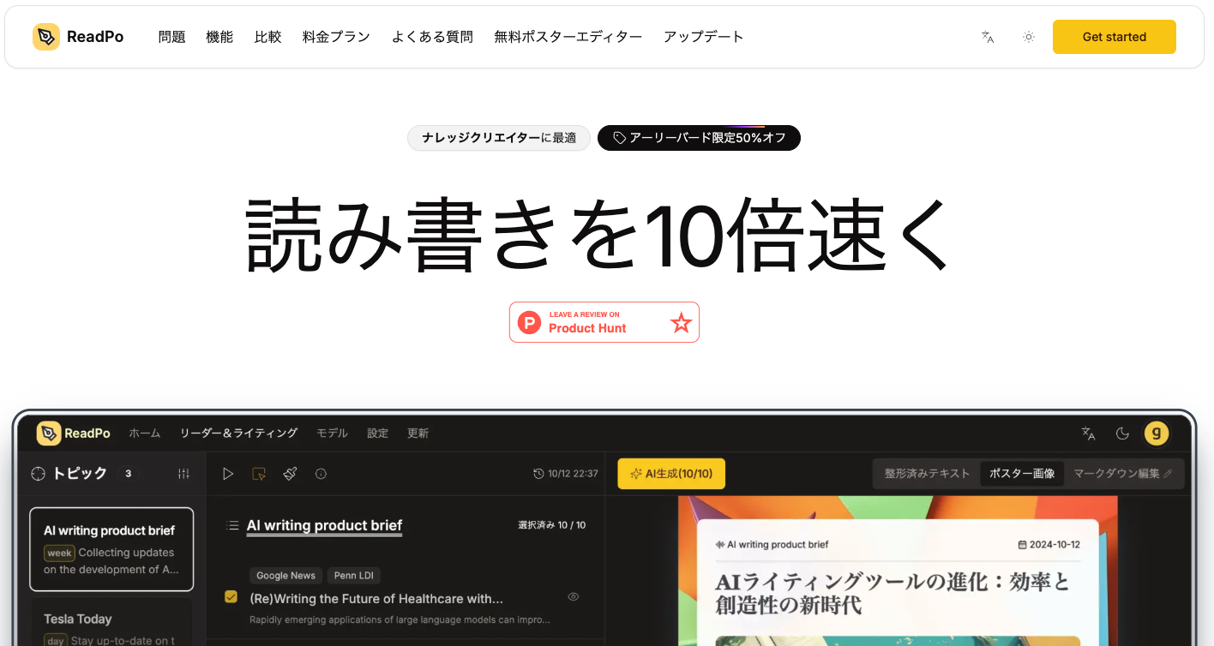Click the star icon on Product Hunt badge
This screenshot has height=646, width=1214.
click(x=681, y=323)
